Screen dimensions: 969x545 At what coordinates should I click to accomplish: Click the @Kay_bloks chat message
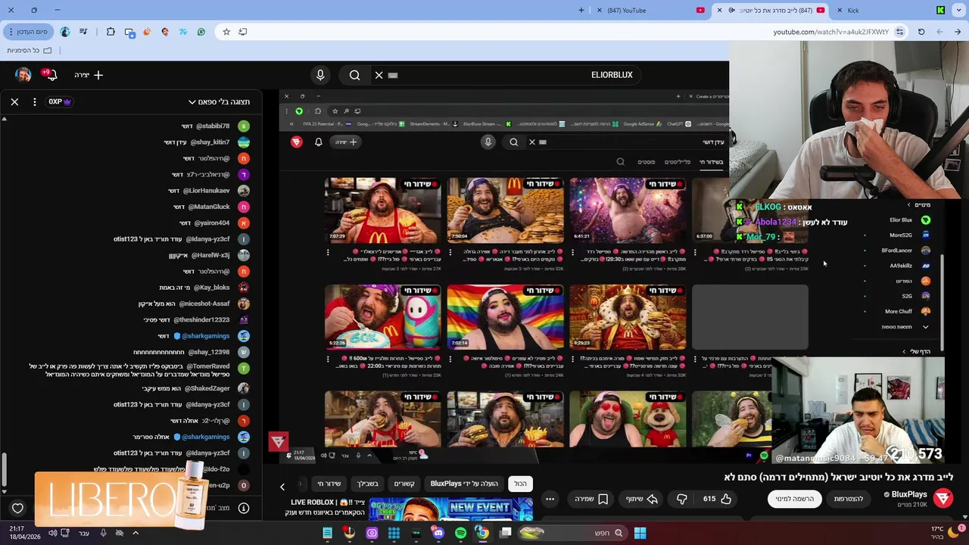click(x=203, y=288)
